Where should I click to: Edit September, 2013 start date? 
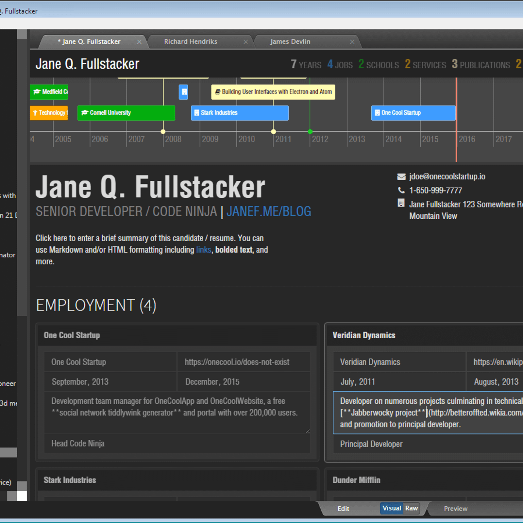(110, 382)
